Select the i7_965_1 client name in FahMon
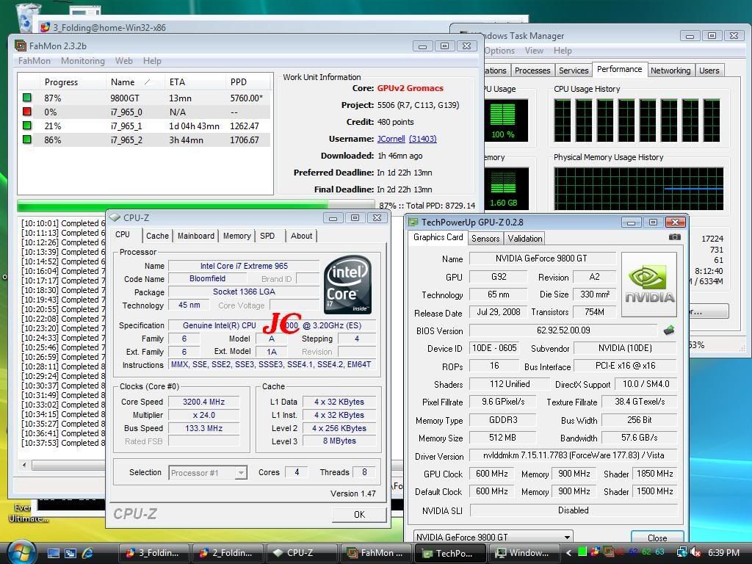 click(126, 126)
